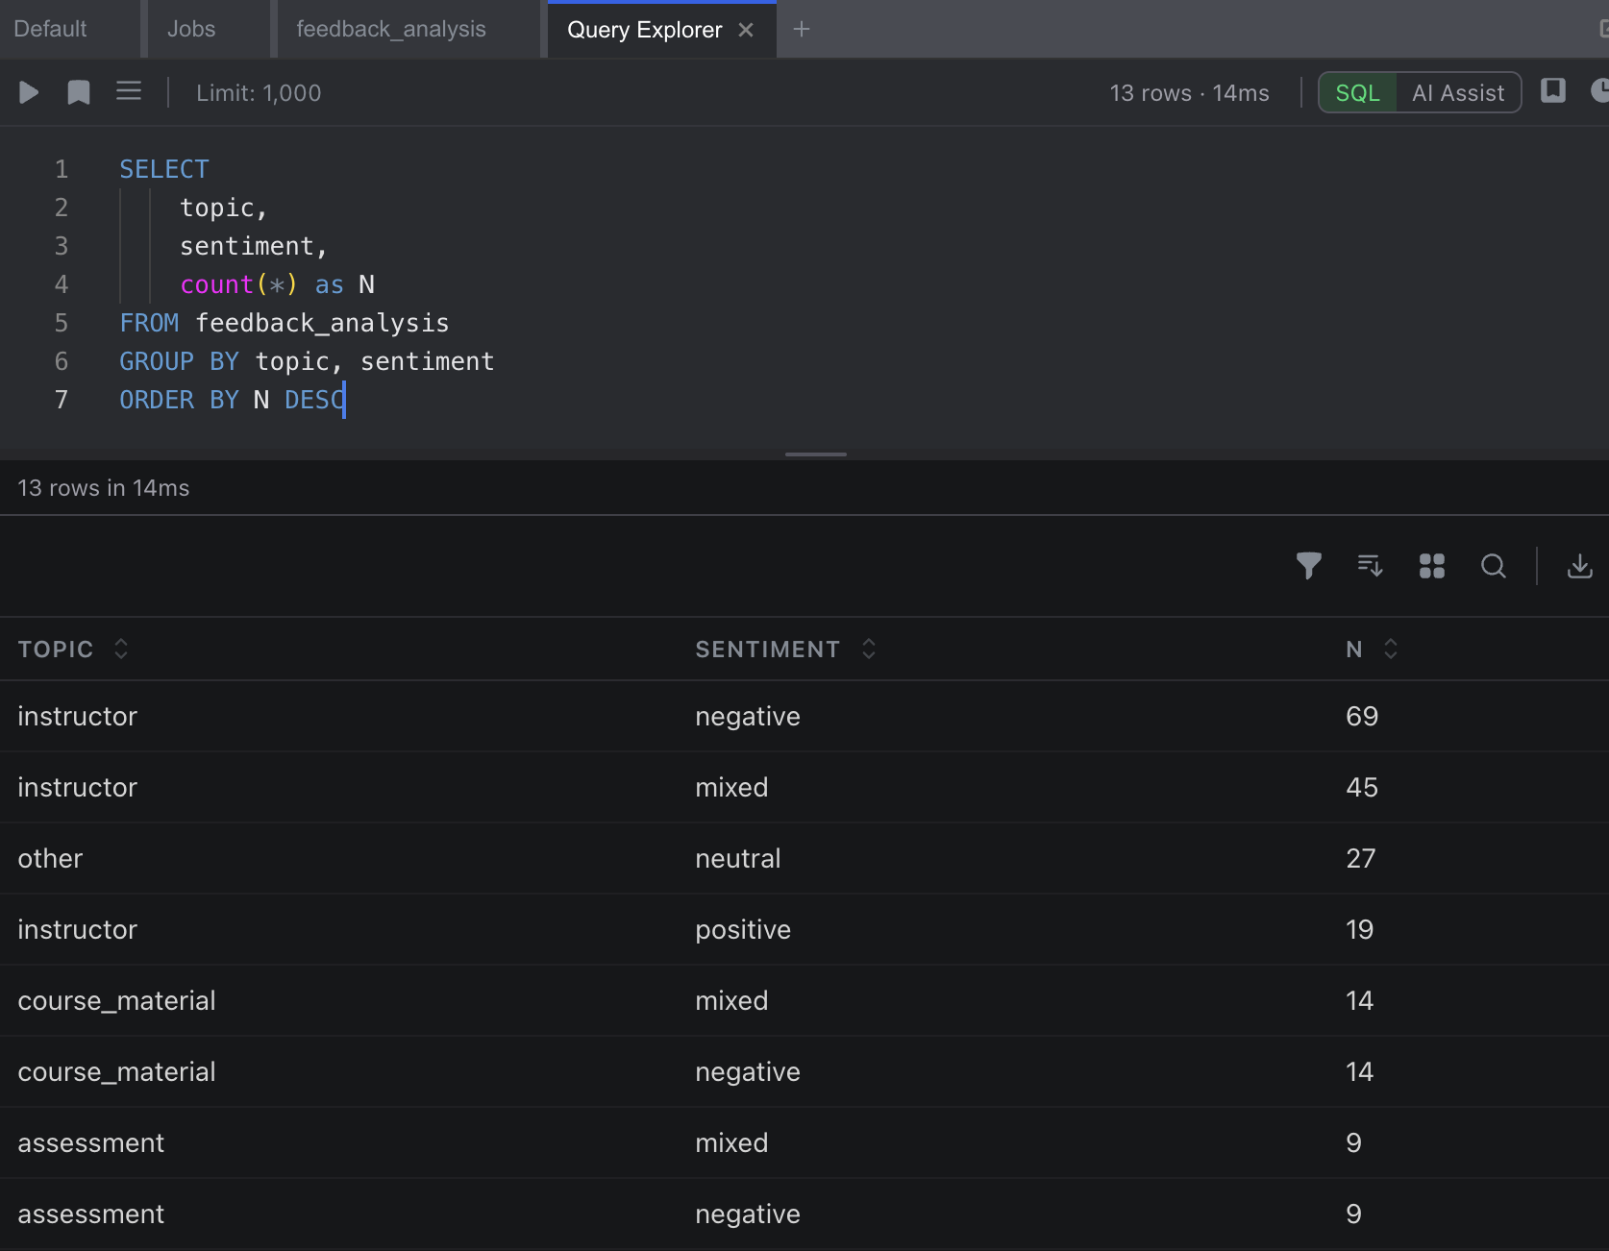Close the Query Explorer tab
This screenshot has height=1251, width=1609.
pos(746,30)
